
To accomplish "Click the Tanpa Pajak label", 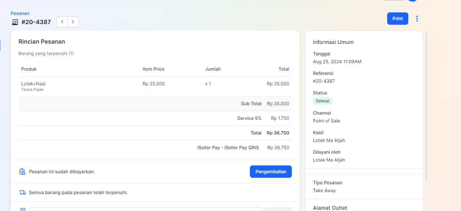I will (32, 90).
